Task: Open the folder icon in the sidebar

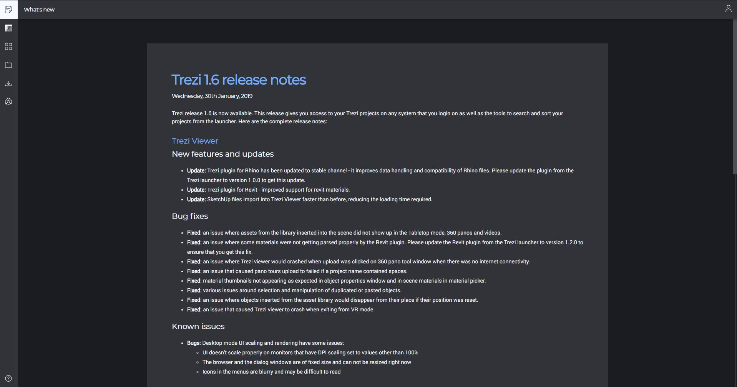Action: 8,65
